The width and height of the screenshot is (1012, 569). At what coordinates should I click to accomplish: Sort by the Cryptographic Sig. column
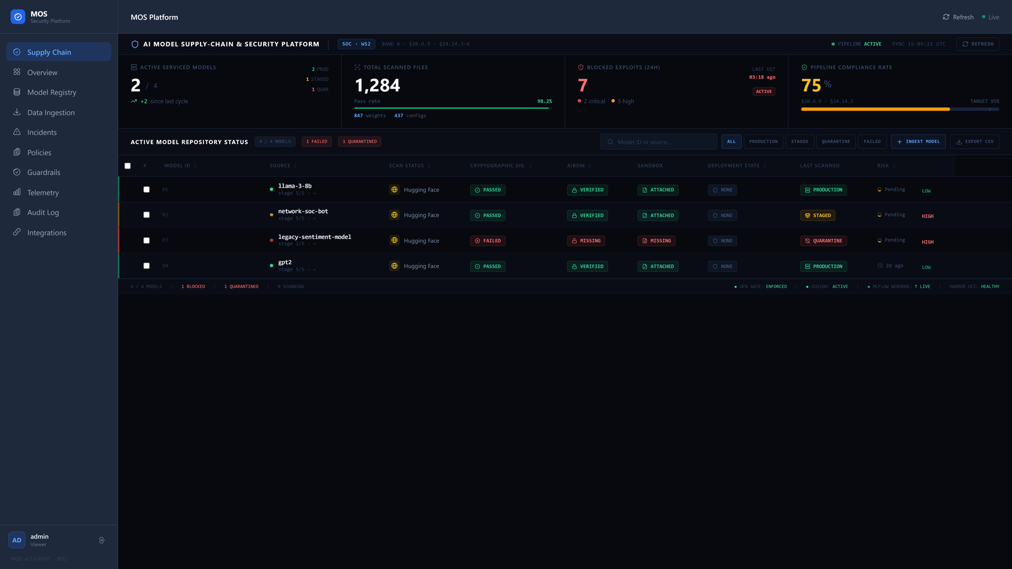[501, 166]
